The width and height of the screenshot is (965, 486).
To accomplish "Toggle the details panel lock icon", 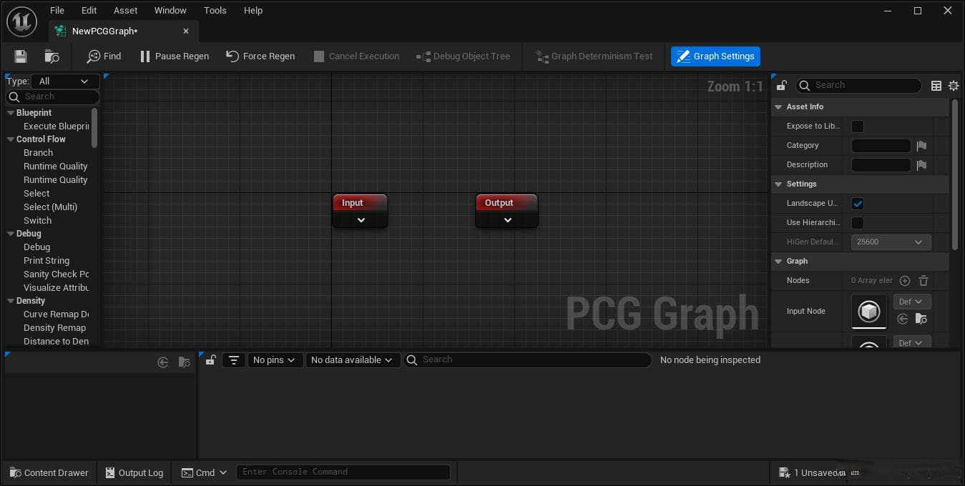I will pyautogui.click(x=782, y=86).
